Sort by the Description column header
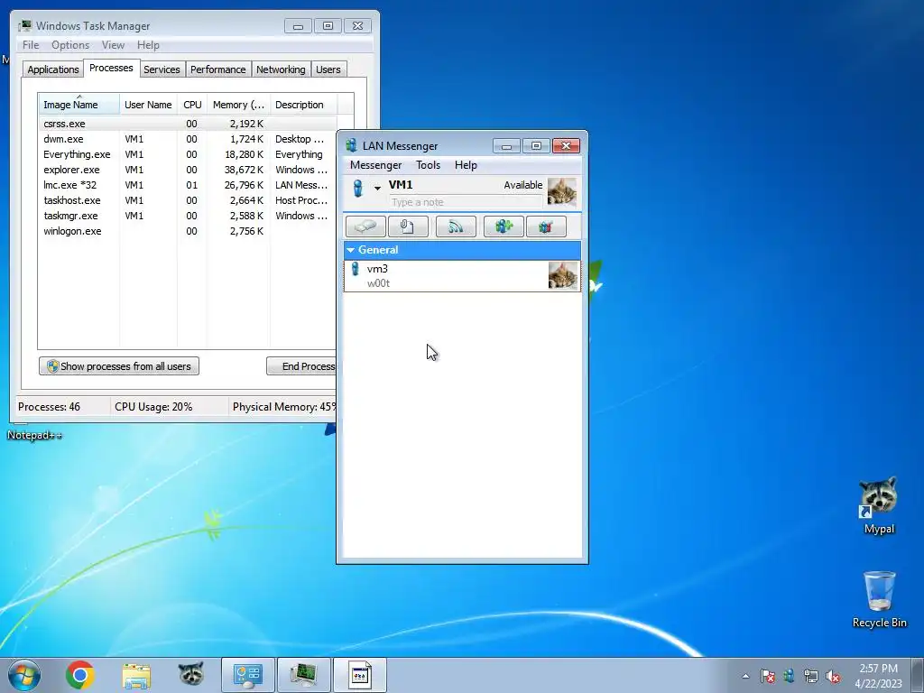 [x=303, y=105]
